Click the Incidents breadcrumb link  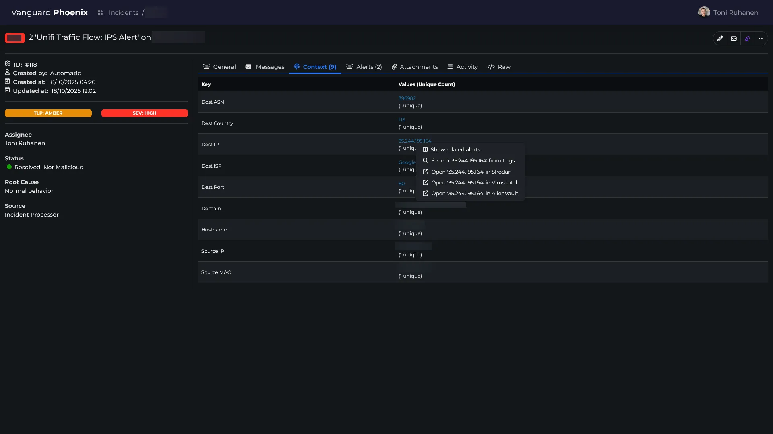point(123,13)
